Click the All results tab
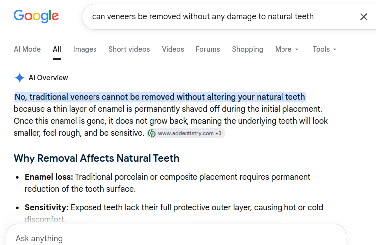 click(57, 49)
